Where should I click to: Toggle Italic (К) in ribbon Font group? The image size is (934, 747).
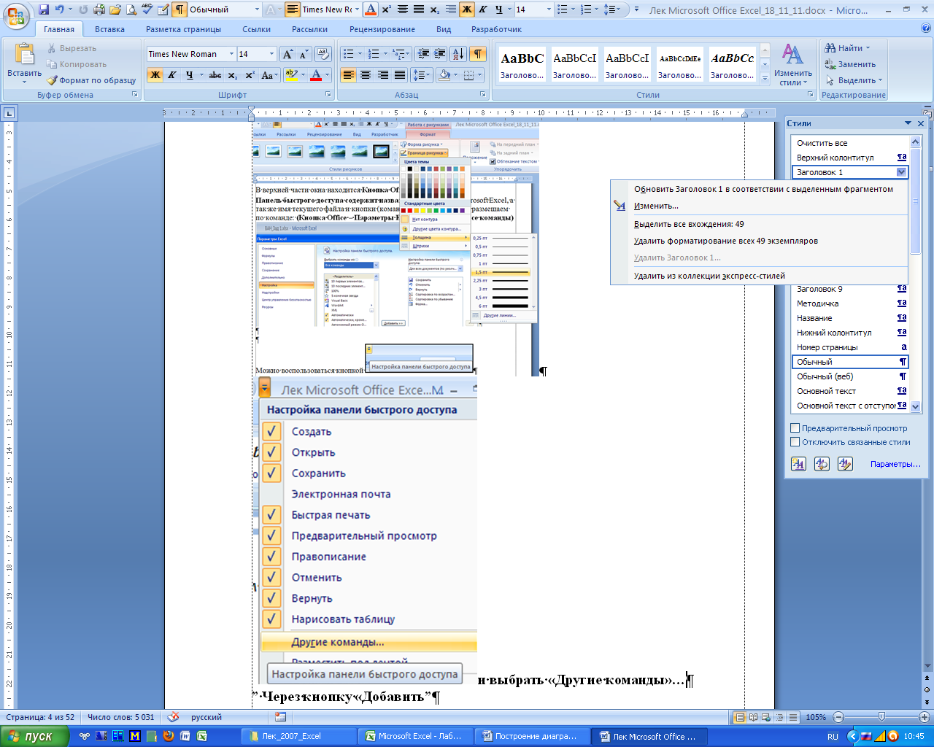coord(172,75)
